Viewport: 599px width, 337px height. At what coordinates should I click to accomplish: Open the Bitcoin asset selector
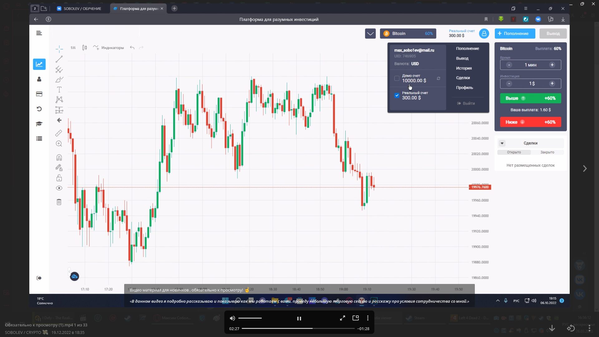[x=408, y=33]
